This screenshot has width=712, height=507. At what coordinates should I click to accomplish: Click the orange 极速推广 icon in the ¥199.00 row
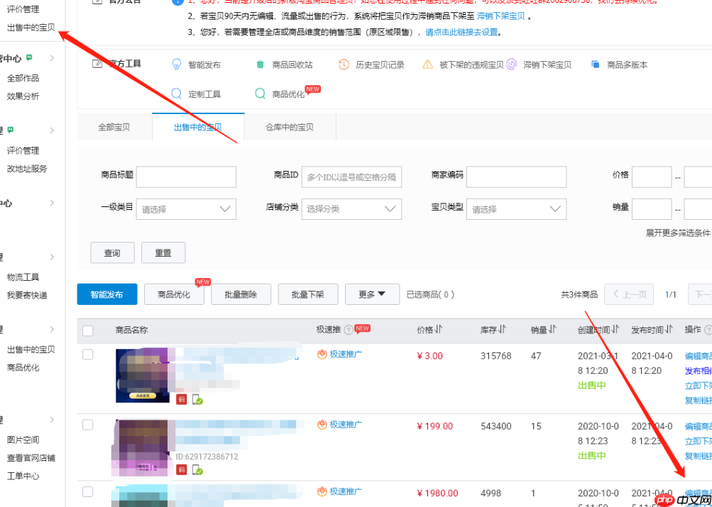(322, 425)
